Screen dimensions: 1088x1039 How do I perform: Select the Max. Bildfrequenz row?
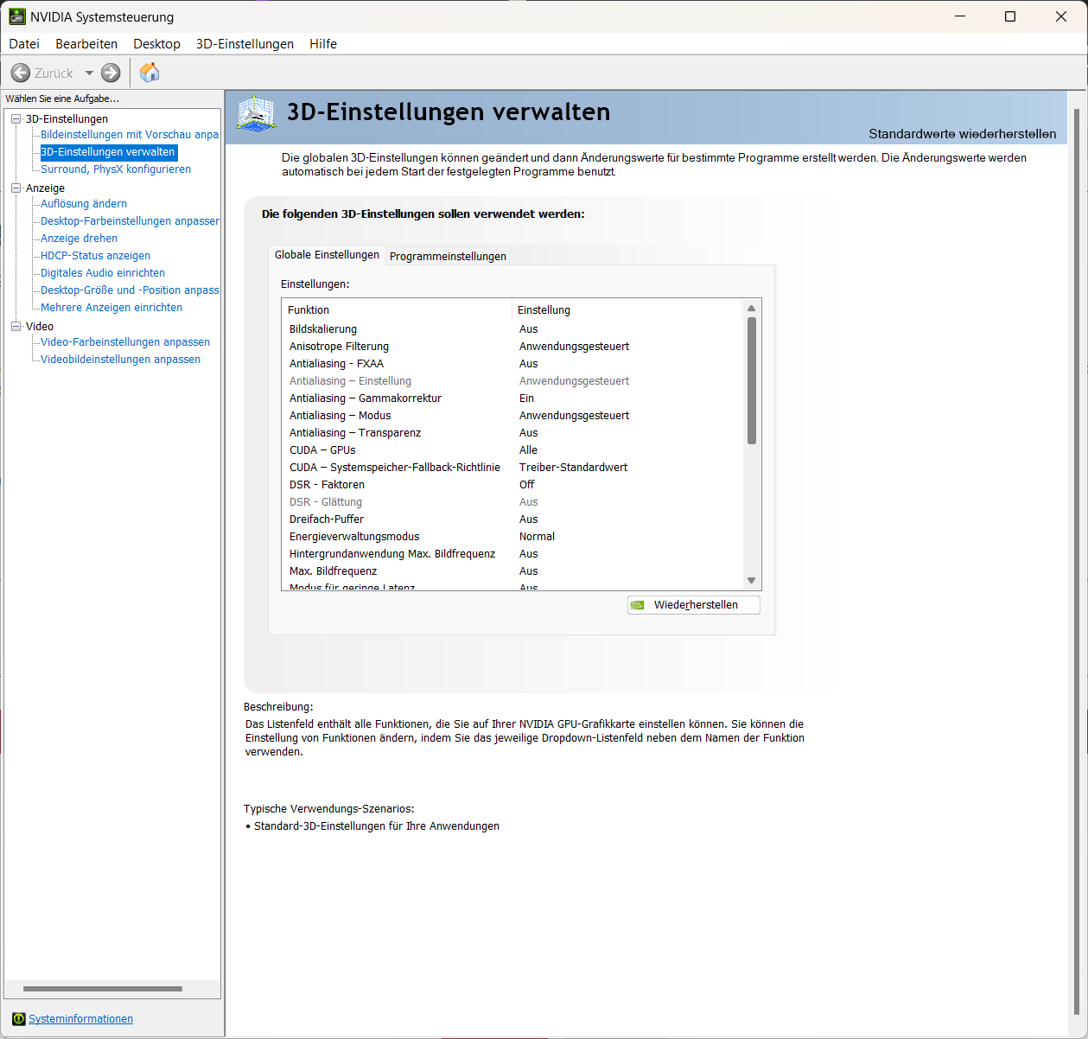tap(512, 571)
